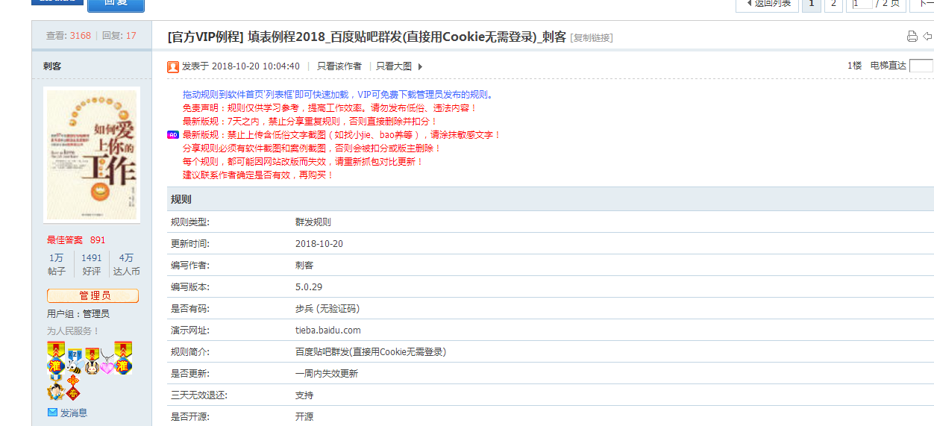Open the 刺客 username in sidebar
Screen dimensions: 934x426
pyautogui.click(x=52, y=66)
